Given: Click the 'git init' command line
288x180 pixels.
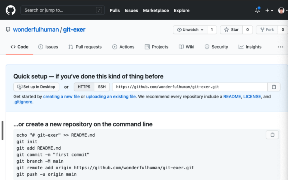Looking at the screenshot, I should (27, 141).
